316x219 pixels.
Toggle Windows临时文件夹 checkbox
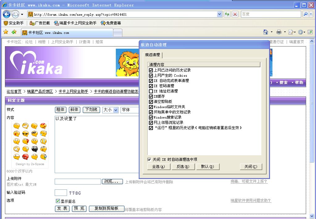[x=151, y=107]
